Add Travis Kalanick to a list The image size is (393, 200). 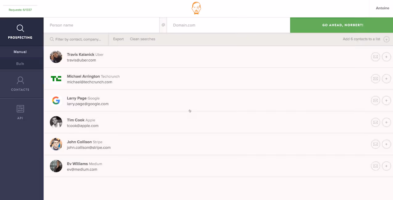tap(387, 57)
